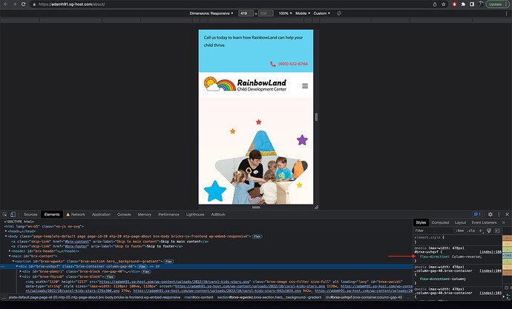Activate the inspect element picker icon
Image resolution: width=512 pixels, height=309 pixels.
pyautogui.click(x=5, y=214)
